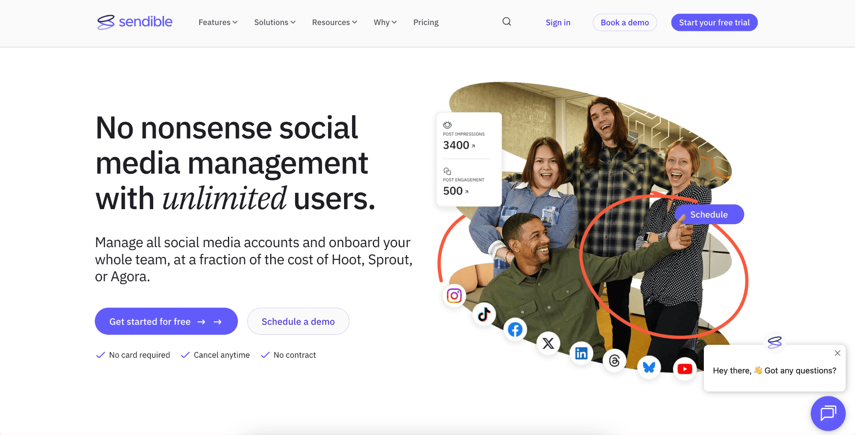This screenshot has height=435, width=855.
Task: Click the 'Manage all social media accounts' paragraph
Action: coord(253,259)
